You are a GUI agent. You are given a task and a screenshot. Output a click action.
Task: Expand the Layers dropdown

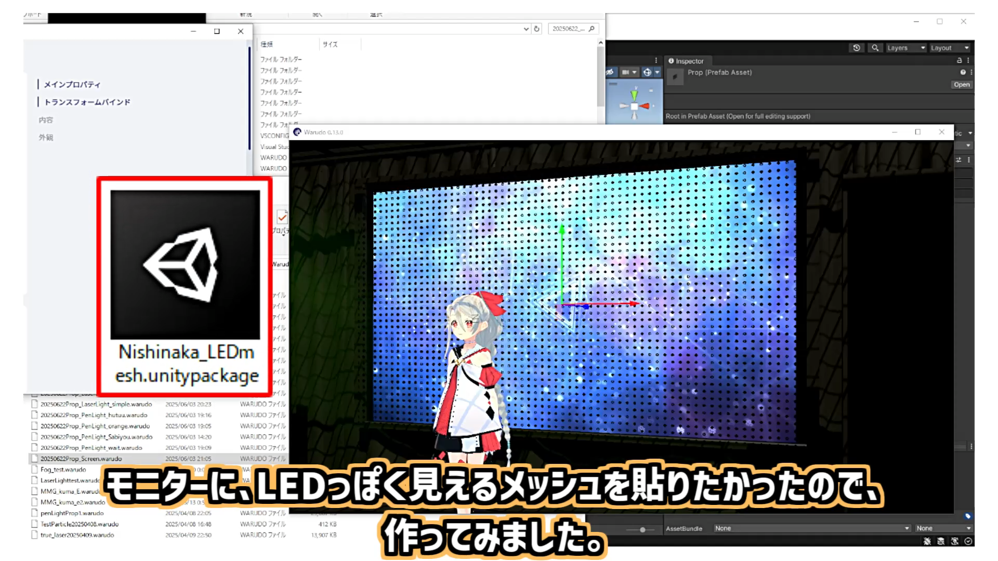906,48
